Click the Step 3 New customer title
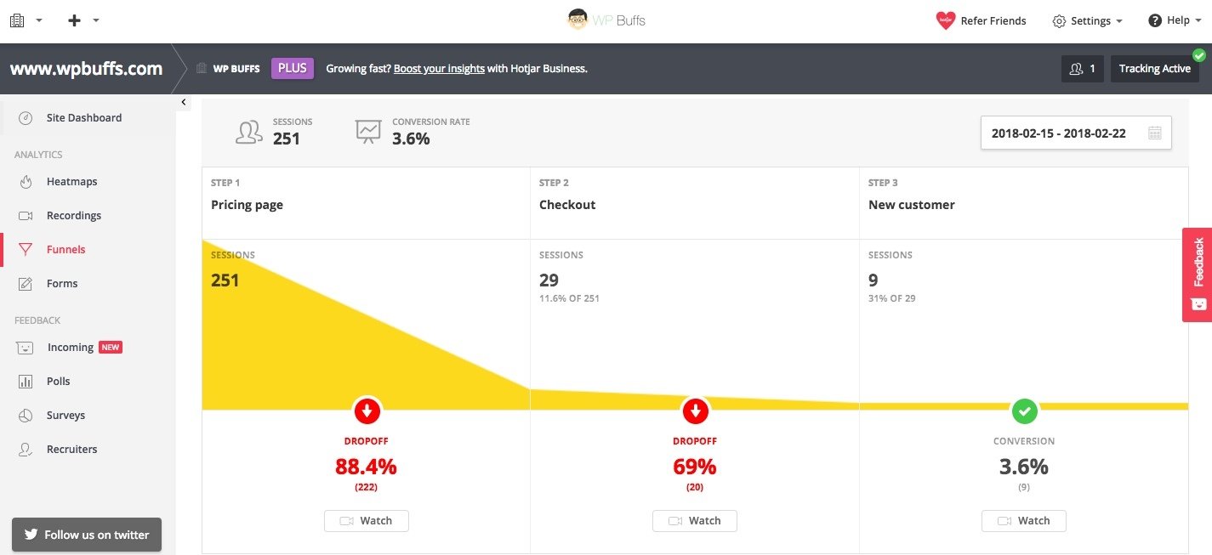The height and width of the screenshot is (555, 1212). [911, 205]
